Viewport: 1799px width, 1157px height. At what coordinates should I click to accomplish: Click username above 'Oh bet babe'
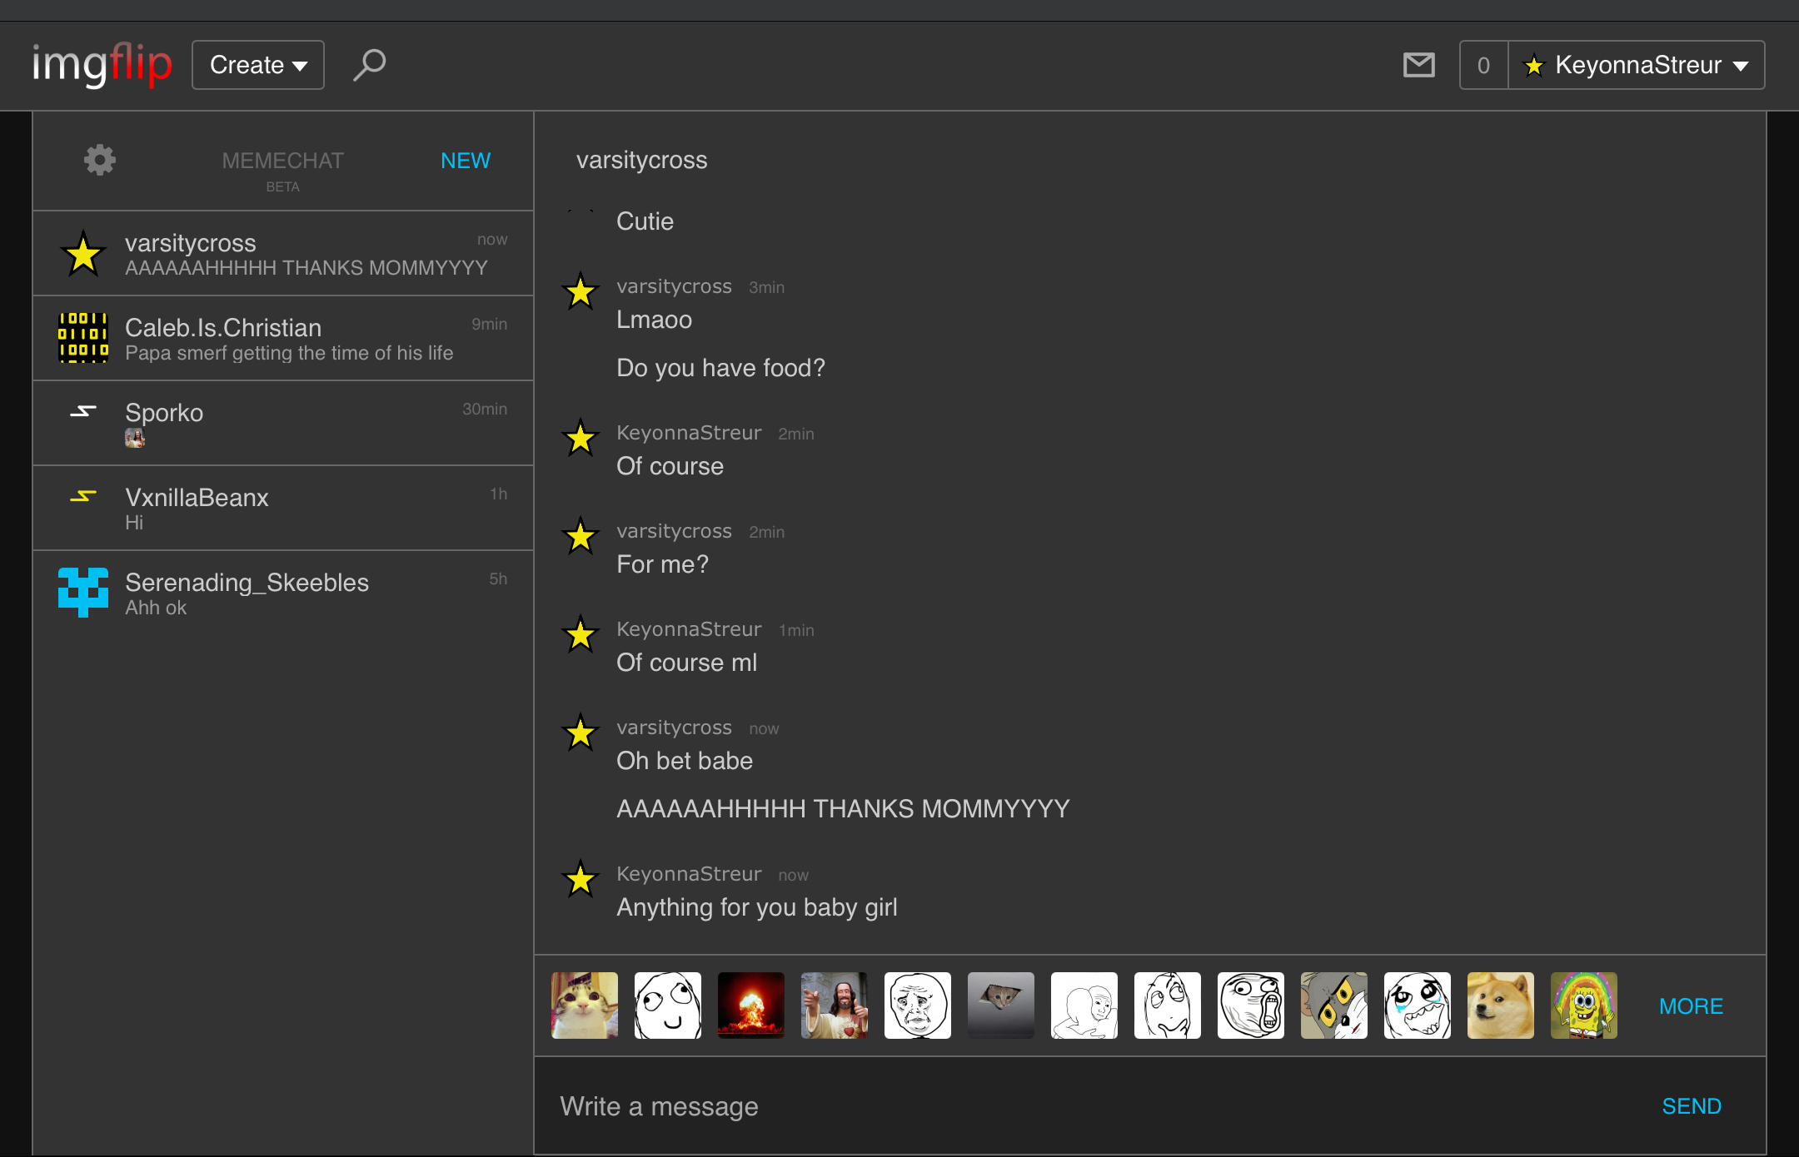674,727
